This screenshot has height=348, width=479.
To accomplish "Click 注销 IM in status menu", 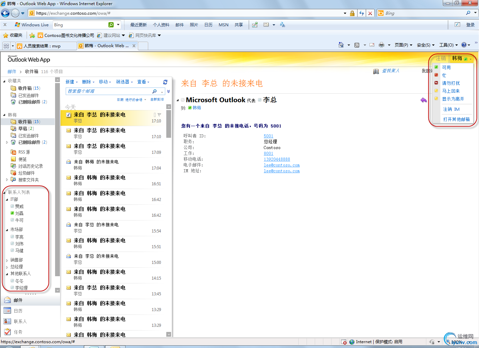I will coord(451,109).
